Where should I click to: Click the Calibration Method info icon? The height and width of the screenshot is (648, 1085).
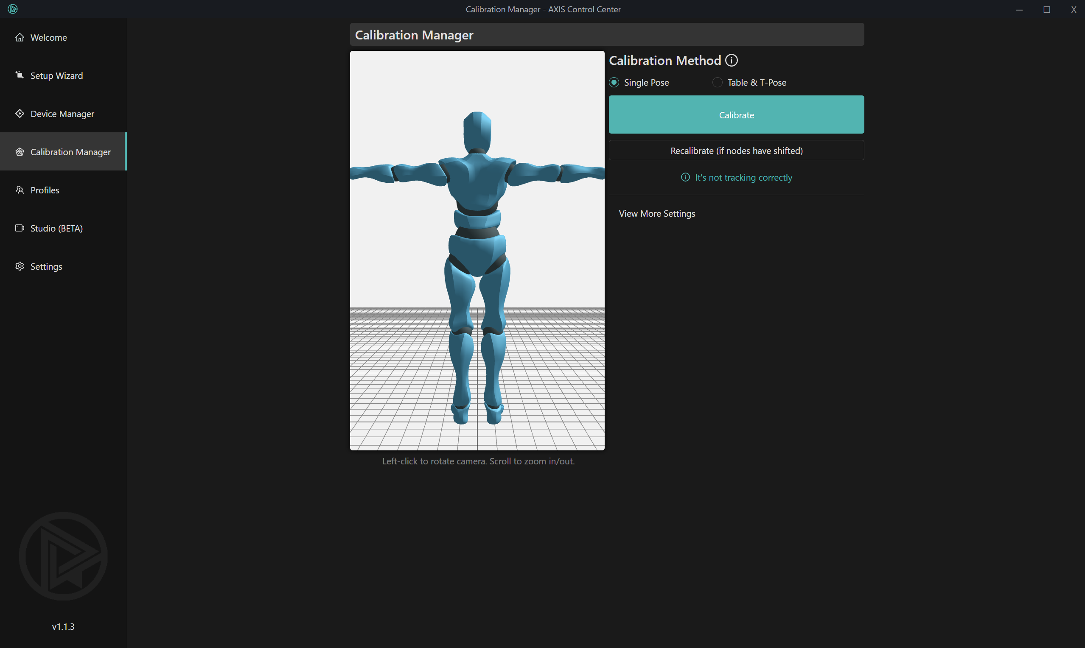(731, 60)
